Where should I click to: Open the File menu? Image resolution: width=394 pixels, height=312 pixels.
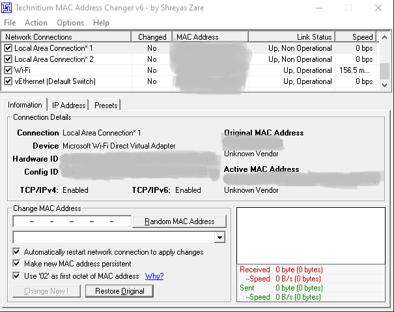[x=10, y=23]
